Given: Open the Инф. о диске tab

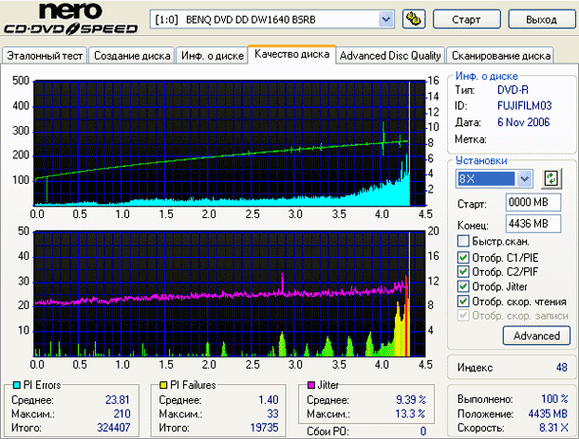Looking at the screenshot, I should (x=211, y=56).
